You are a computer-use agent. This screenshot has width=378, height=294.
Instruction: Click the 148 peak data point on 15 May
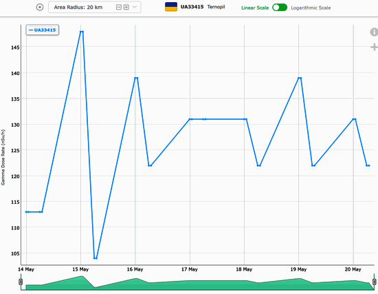(82, 32)
